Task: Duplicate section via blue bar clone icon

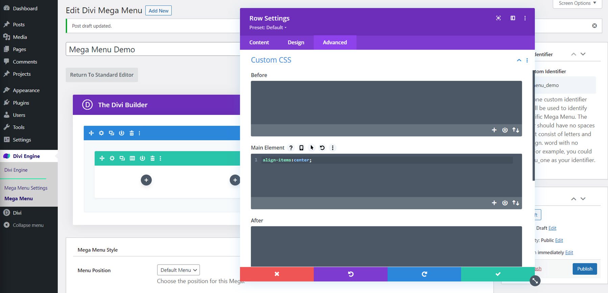Action: 111,133
